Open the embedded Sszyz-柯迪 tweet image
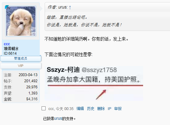 click(94, 83)
